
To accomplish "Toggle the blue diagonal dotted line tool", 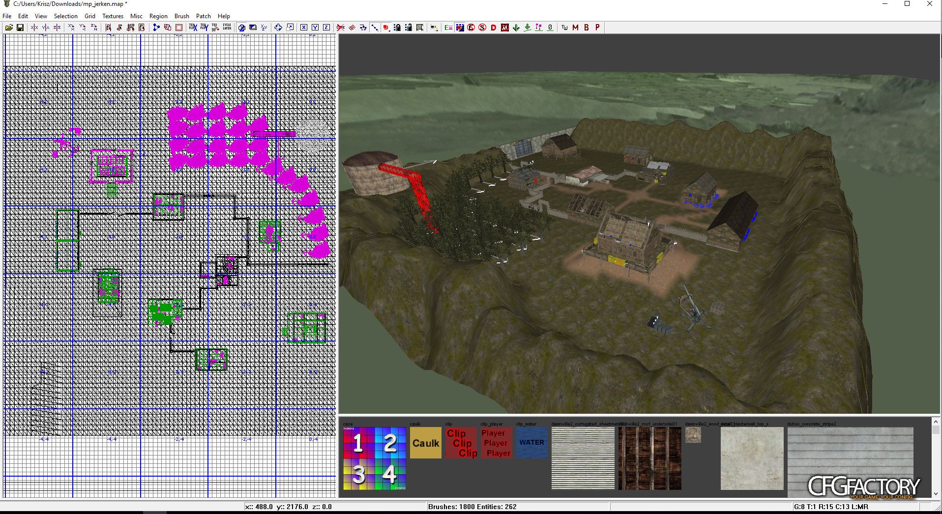I will click(x=375, y=28).
